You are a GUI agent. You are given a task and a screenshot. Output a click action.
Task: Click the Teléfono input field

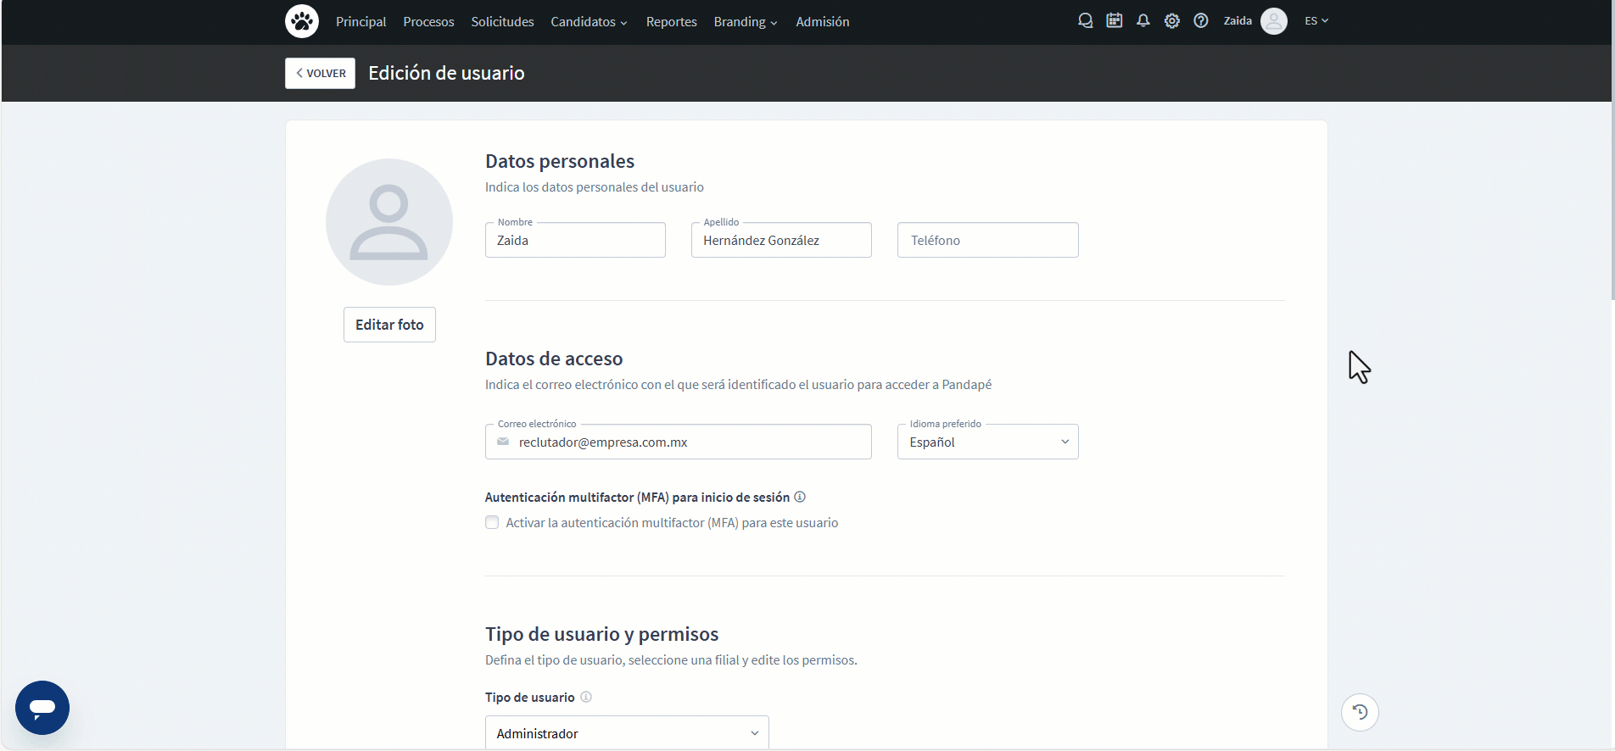click(987, 240)
